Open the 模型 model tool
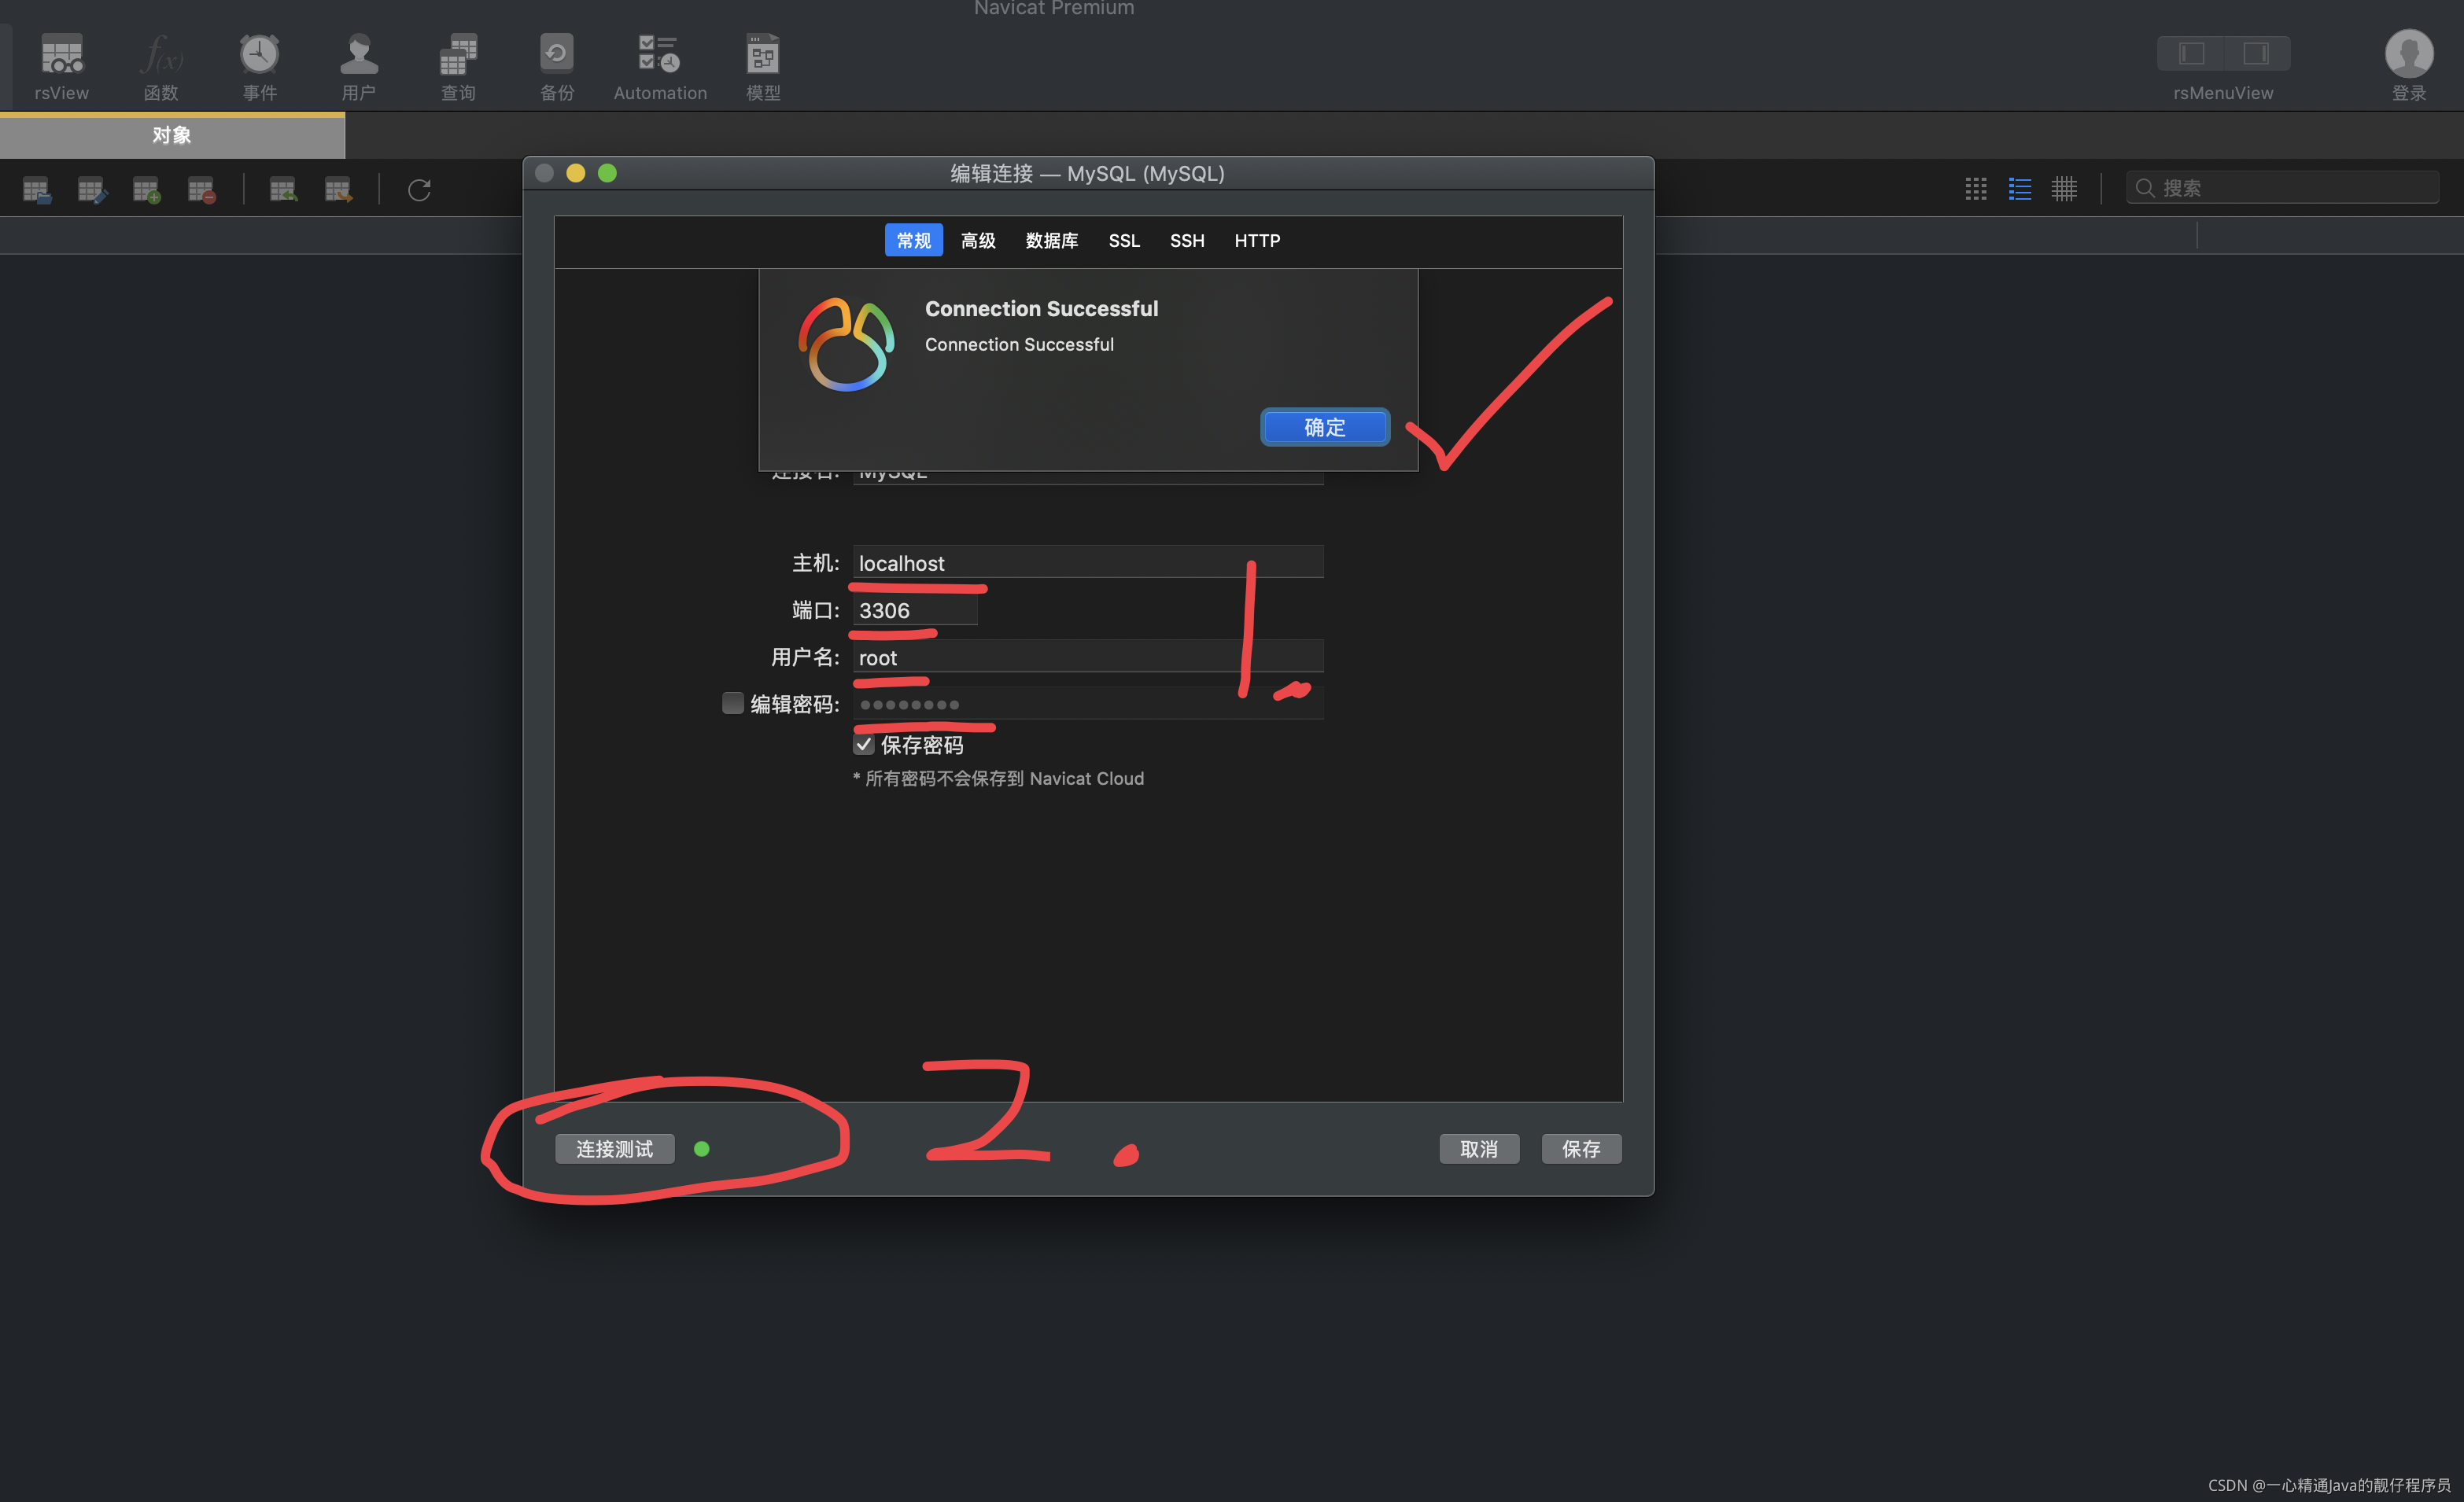2464x1502 pixels. (763, 65)
